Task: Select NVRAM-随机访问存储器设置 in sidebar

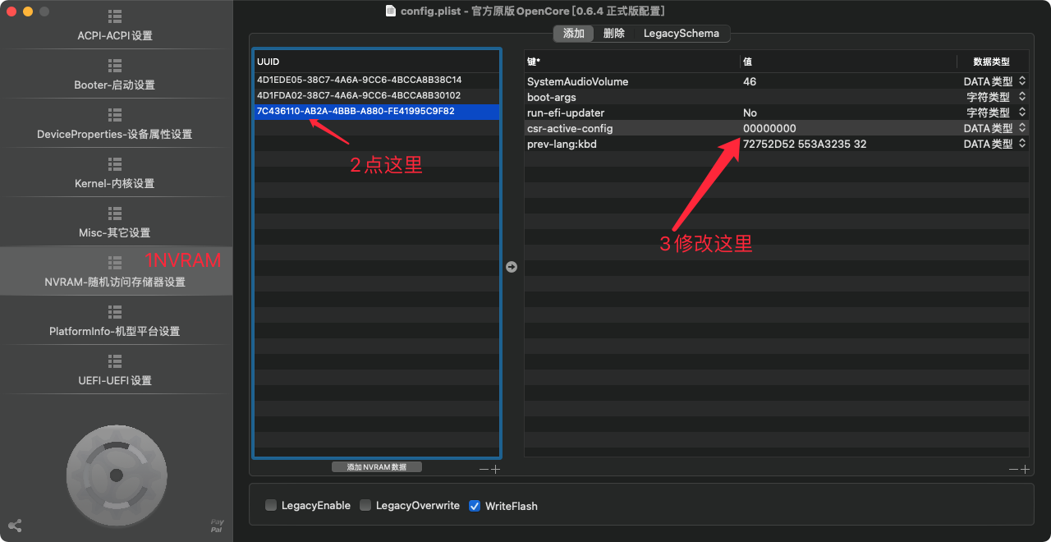Action: (x=115, y=271)
